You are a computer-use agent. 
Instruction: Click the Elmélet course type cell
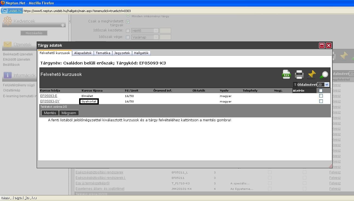pyautogui.click(x=87, y=96)
